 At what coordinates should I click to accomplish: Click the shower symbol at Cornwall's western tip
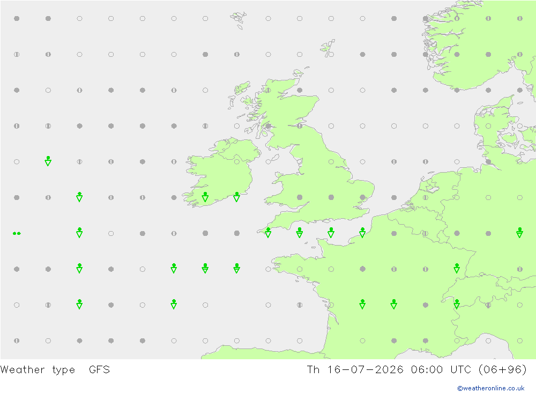268,233
